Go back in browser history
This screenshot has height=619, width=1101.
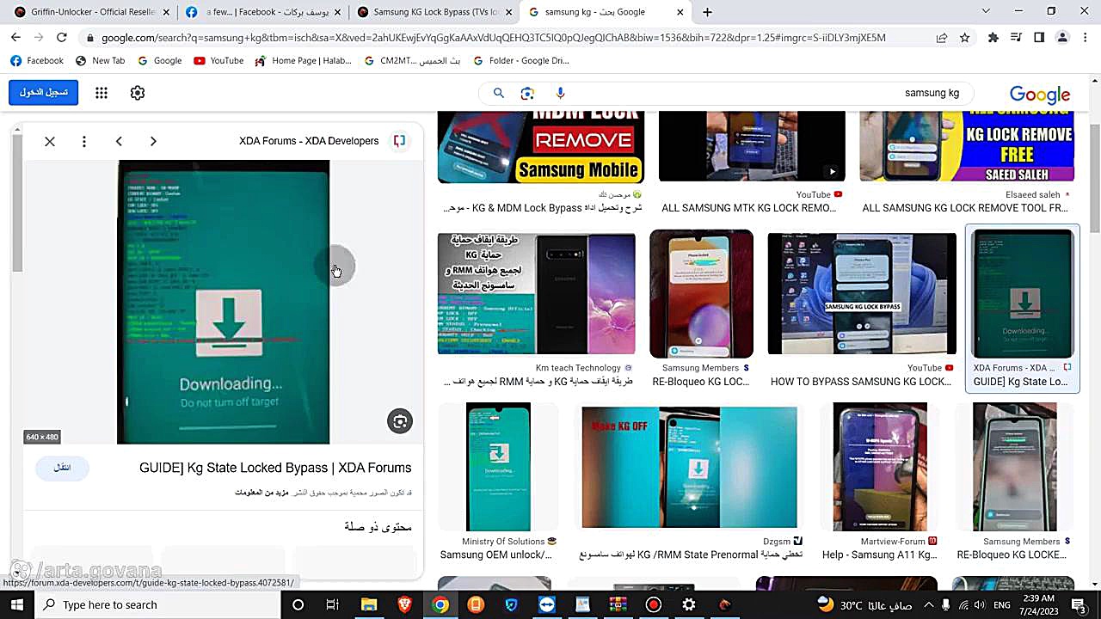[x=15, y=38]
